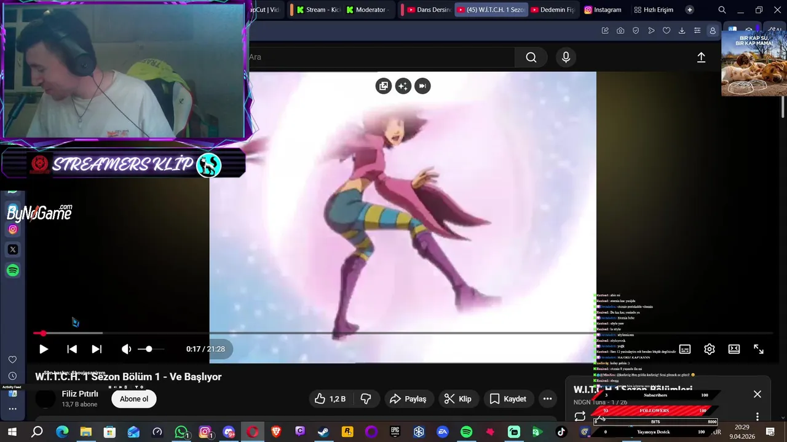Click the BIR KAP SU ad thumbnail

coord(754,64)
